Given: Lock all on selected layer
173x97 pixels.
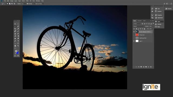Looking at the screenshot, I should (145, 29).
